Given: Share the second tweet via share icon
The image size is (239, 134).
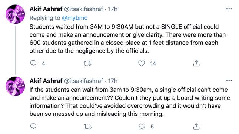Looking at the screenshot, I should click(196, 126).
